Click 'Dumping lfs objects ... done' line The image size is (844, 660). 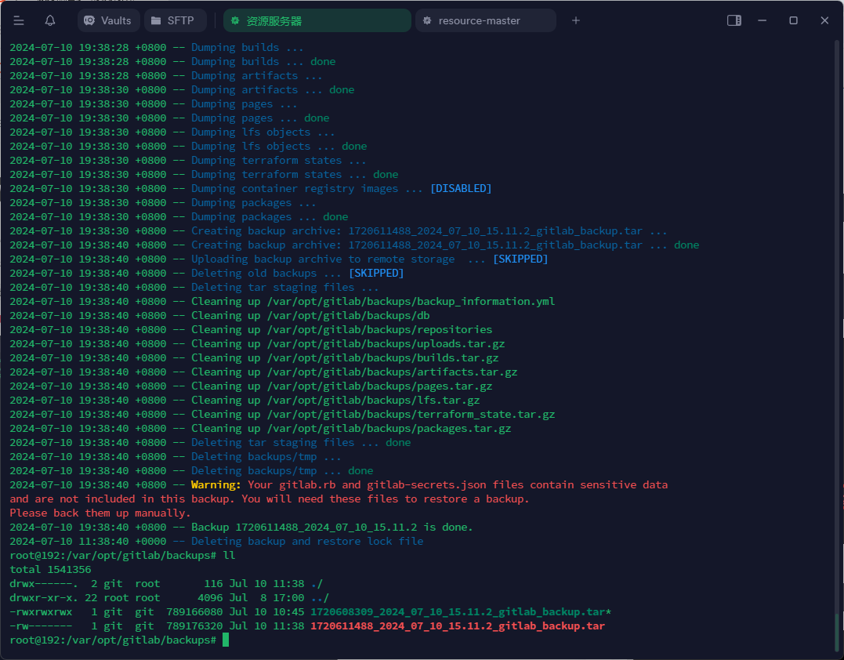[x=279, y=146]
